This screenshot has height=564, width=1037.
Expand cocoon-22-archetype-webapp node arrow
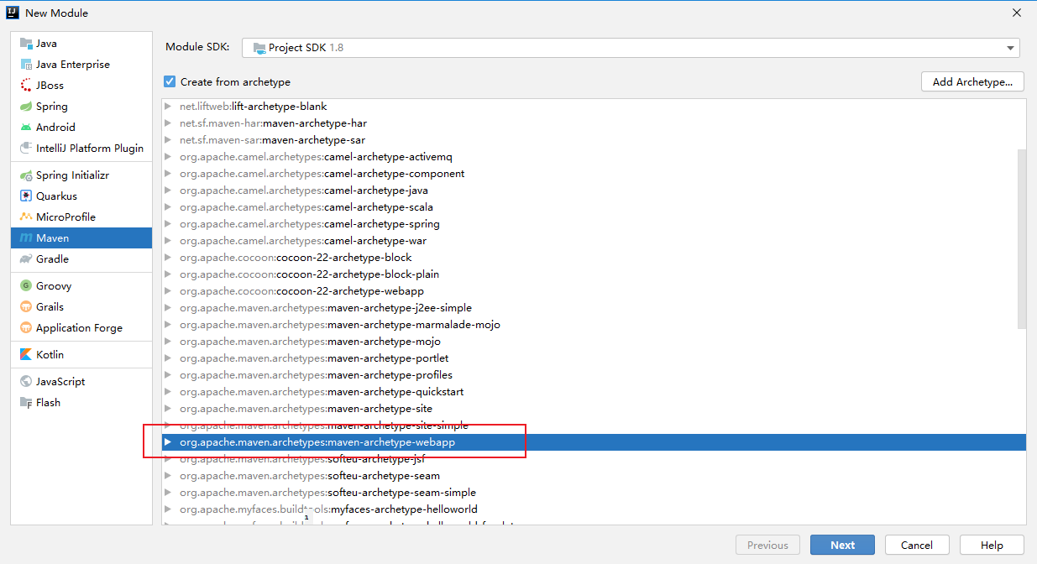coord(168,291)
